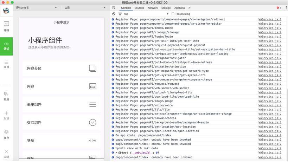Select the 调试 debug sidebar icon
Viewport: 288px width, 162px height.
[6, 46]
